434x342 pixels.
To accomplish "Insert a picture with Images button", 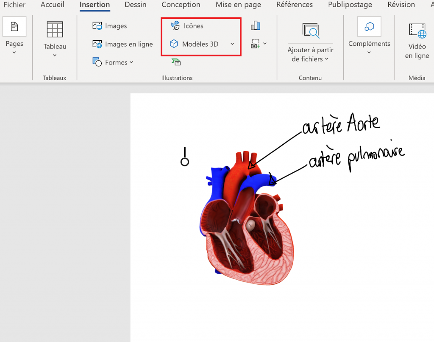I will (110, 26).
